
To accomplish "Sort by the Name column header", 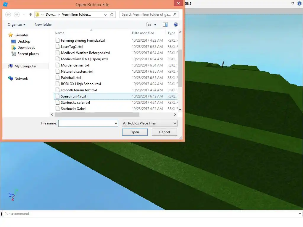I will tap(59, 33).
